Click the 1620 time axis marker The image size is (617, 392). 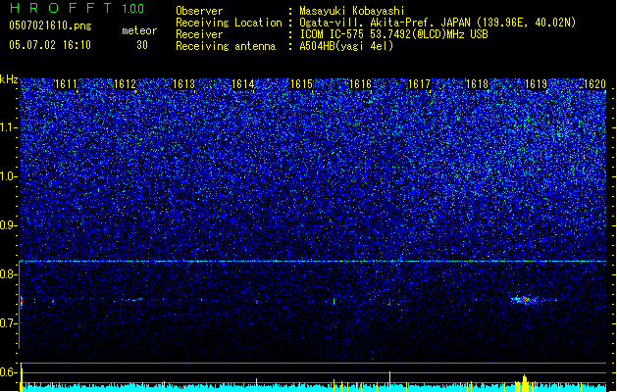click(x=594, y=84)
